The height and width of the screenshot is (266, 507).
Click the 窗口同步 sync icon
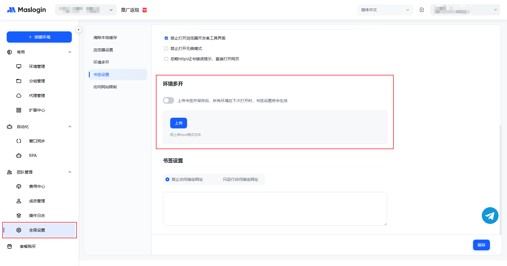click(x=19, y=141)
